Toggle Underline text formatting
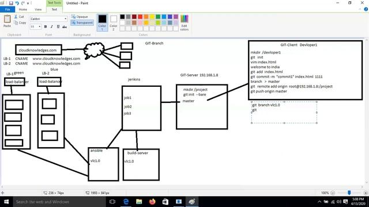This screenshot has height=207, width=369. click(x=58, y=26)
